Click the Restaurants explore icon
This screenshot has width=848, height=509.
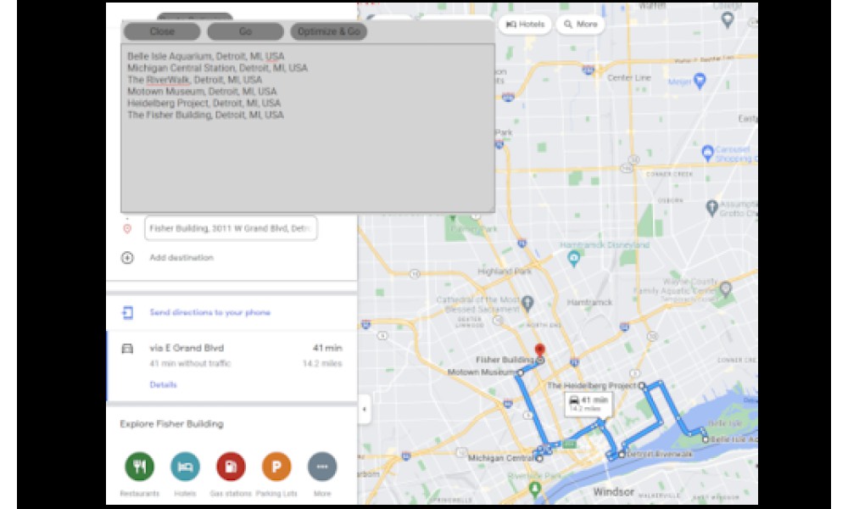(x=140, y=467)
